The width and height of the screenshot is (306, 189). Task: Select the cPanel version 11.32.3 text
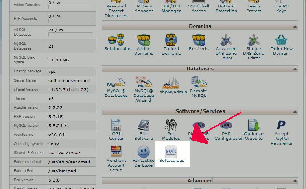68,89
